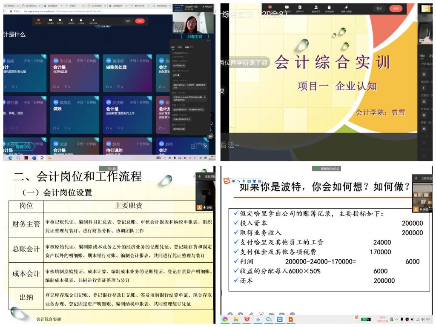The height and width of the screenshot is (327, 436).
Task: Click the 演示PPT icon in the top-right slide toolbar
Action: tap(300, 9)
